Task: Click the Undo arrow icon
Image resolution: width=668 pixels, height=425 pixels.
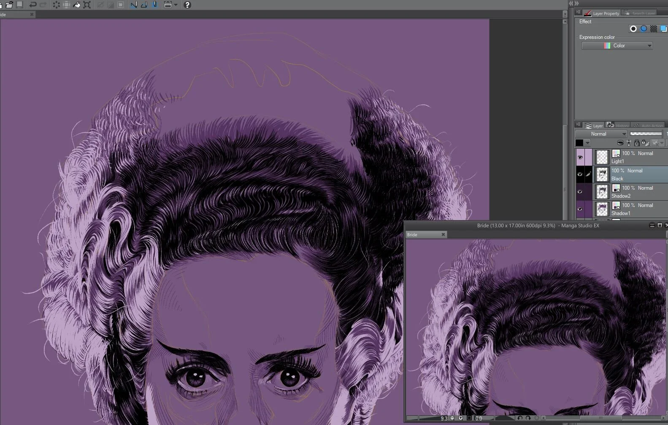Action: pos(33,5)
